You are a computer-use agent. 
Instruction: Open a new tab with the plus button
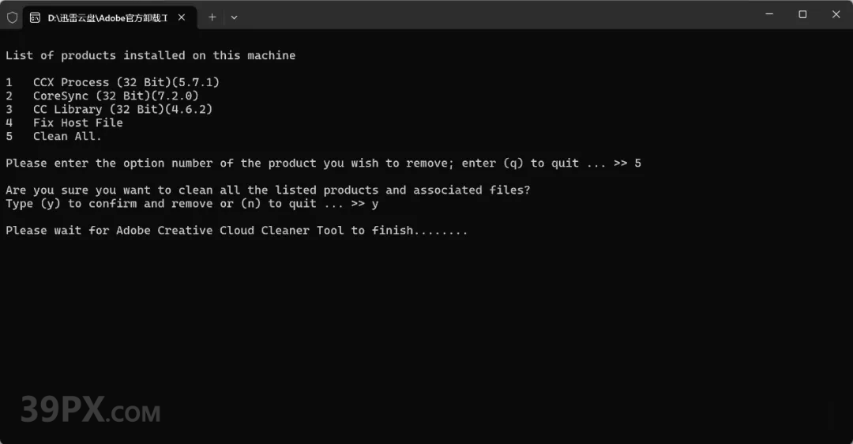click(212, 17)
